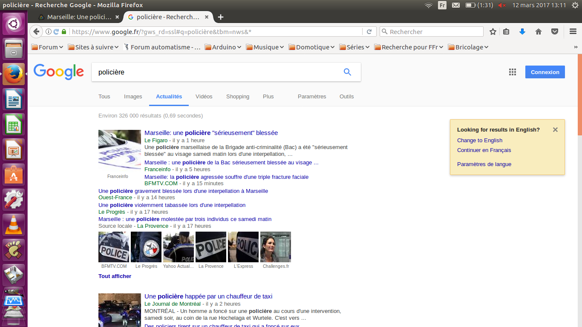
Task: Click the Google search magnifier icon
Action: point(347,72)
